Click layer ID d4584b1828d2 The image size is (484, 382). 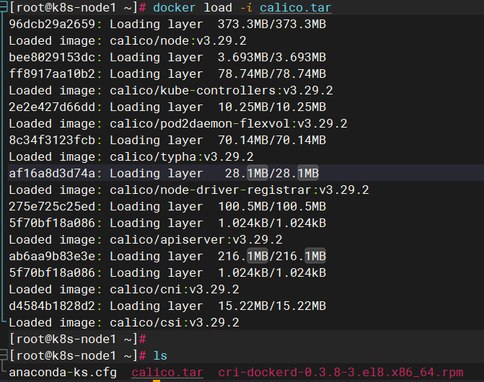click(52, 306)
